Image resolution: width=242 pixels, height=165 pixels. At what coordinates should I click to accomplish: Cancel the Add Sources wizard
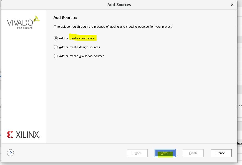pos(221,153)
